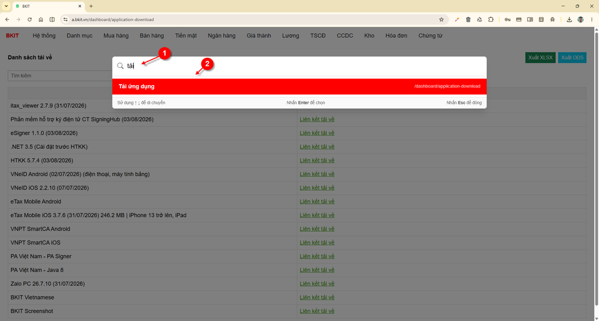Open the 'TSCĐ' menu
This screenshot has width=599, height=321.
[x=318, y=36]
